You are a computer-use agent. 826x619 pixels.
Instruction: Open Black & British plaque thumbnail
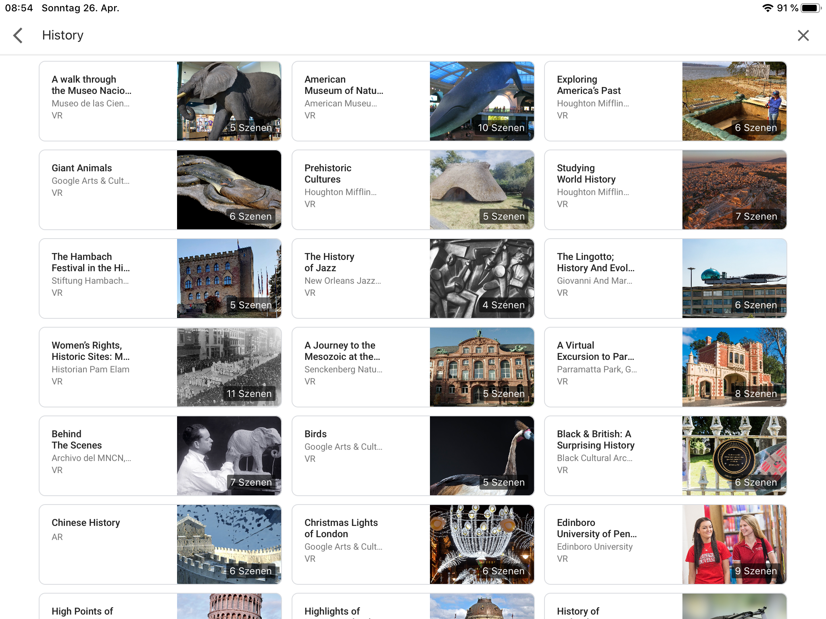pyautogui.click(x=734, y=456)
